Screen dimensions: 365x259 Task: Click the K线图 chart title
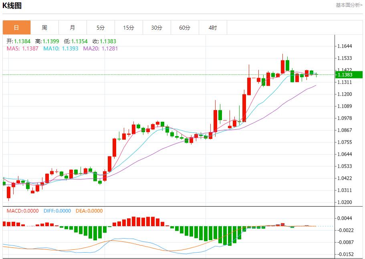pyautogui.click(x=12, y=6)
